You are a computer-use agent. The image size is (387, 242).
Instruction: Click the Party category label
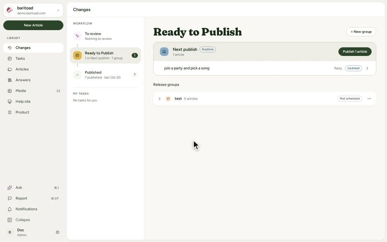[x=338, y=69]
